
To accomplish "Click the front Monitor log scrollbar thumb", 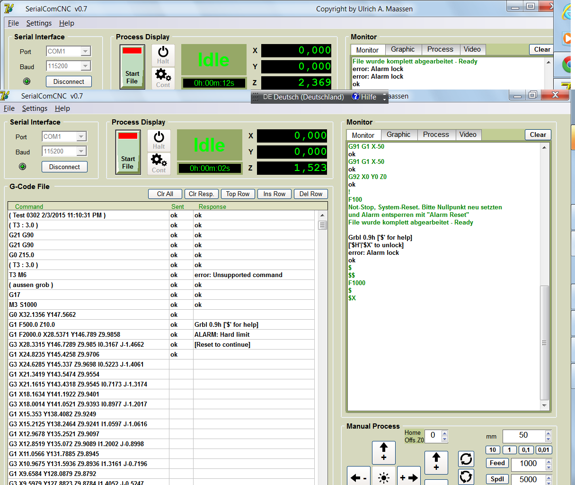I will (544, 343).
